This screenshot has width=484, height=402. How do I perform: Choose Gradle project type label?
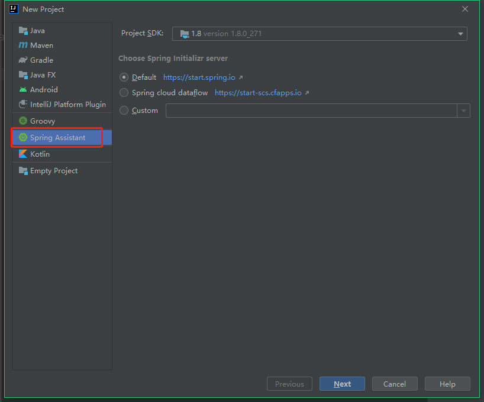click(x=41, y=60)
